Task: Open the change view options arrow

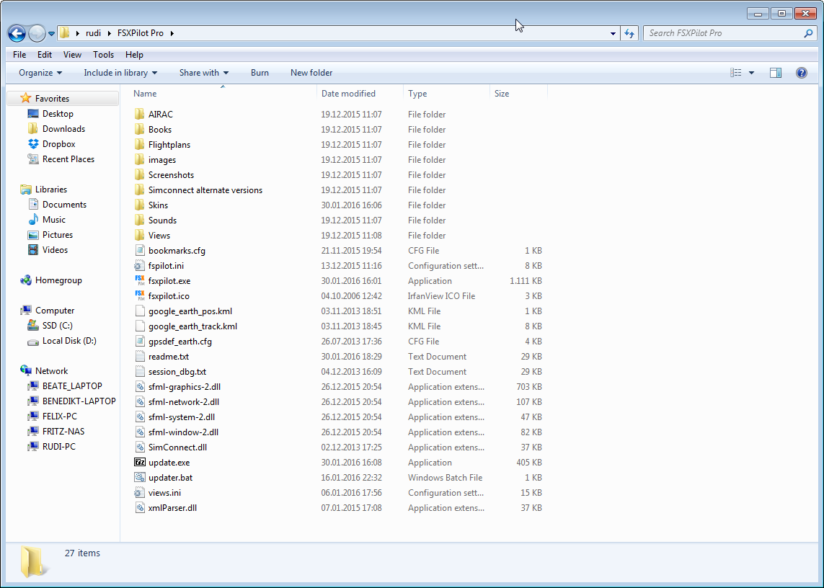Action: point(751,73)
